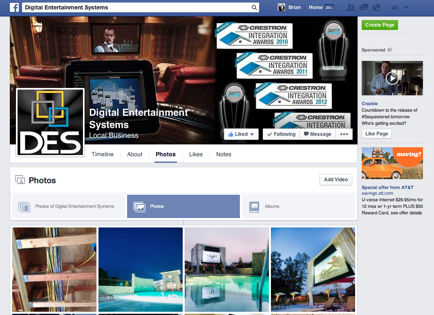Click the DES page profile picture
Viewport: 434px width, 315px height.
50,122
